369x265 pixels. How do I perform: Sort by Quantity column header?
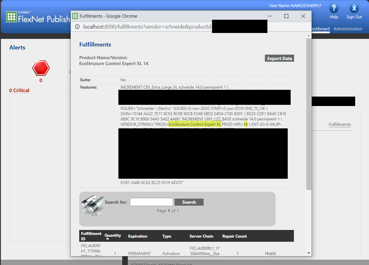(x=113, y=236)
